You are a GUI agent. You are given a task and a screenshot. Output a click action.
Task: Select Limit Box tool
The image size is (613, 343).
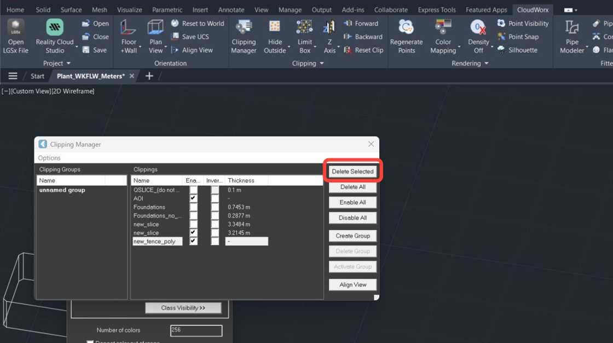point(304,36)
